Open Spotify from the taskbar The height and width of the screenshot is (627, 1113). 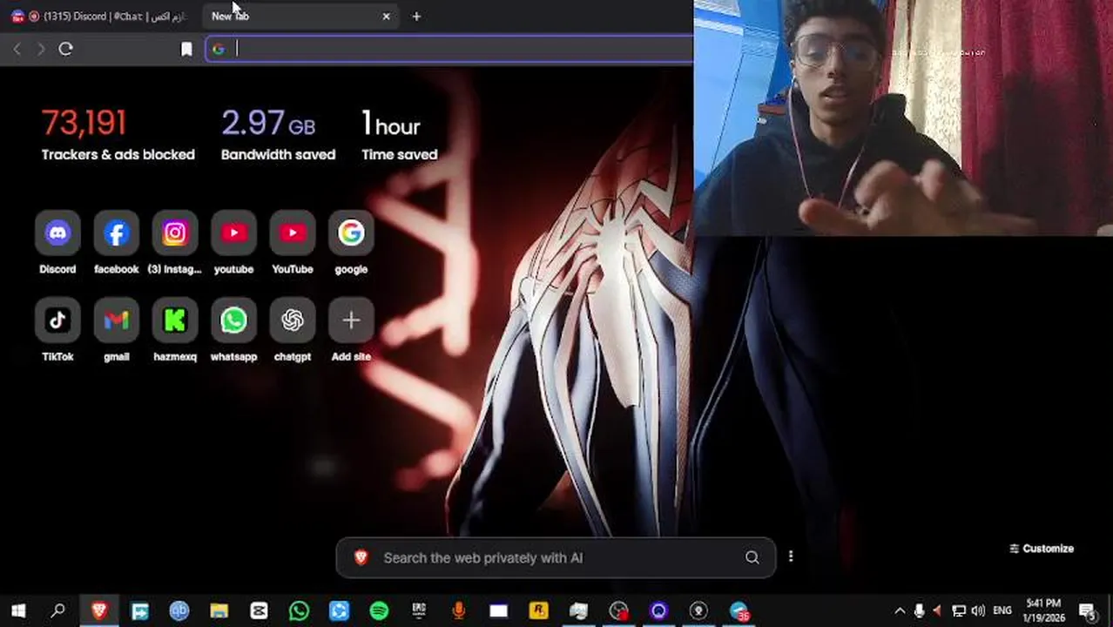click(379, 611)
